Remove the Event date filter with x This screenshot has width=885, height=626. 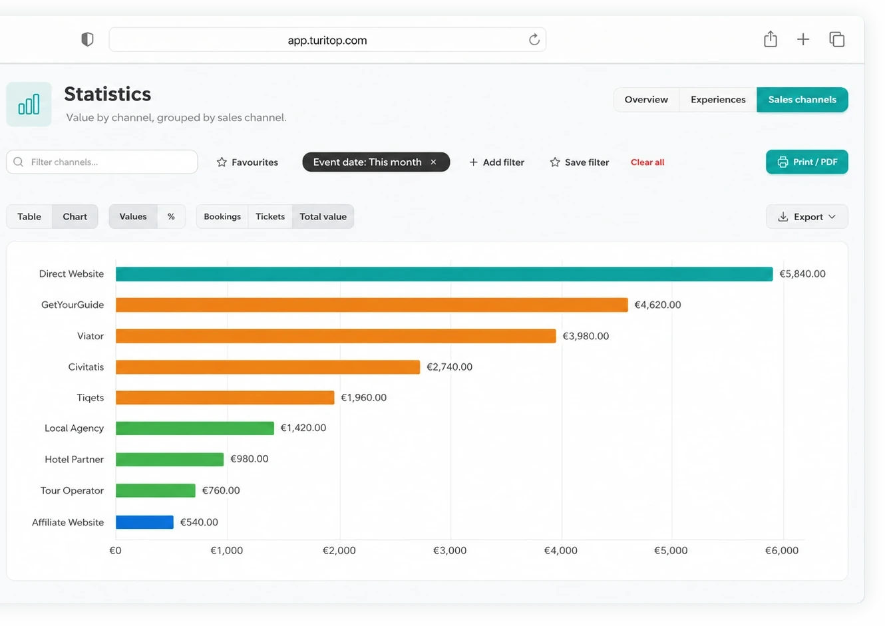point(433,162)
